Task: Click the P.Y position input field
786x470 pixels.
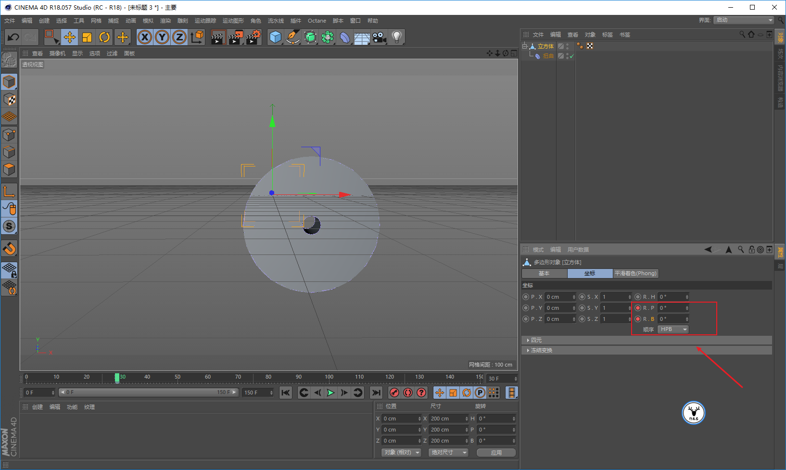Action: (560, 308)
